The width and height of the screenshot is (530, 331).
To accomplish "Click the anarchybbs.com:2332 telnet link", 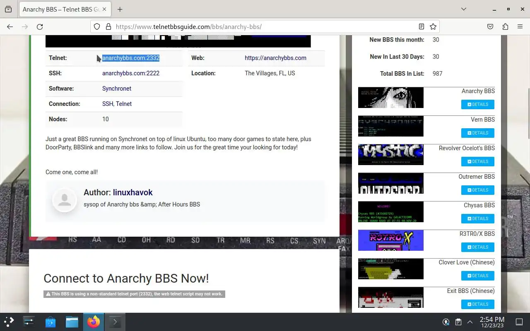I will (x=131, y=58).
